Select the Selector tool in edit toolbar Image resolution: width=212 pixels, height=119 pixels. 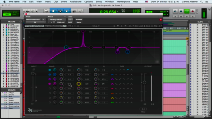(x=60, y=11)
